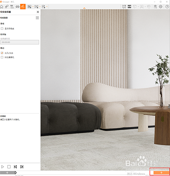Jump to previous keyframe

[x=15, y=167]
